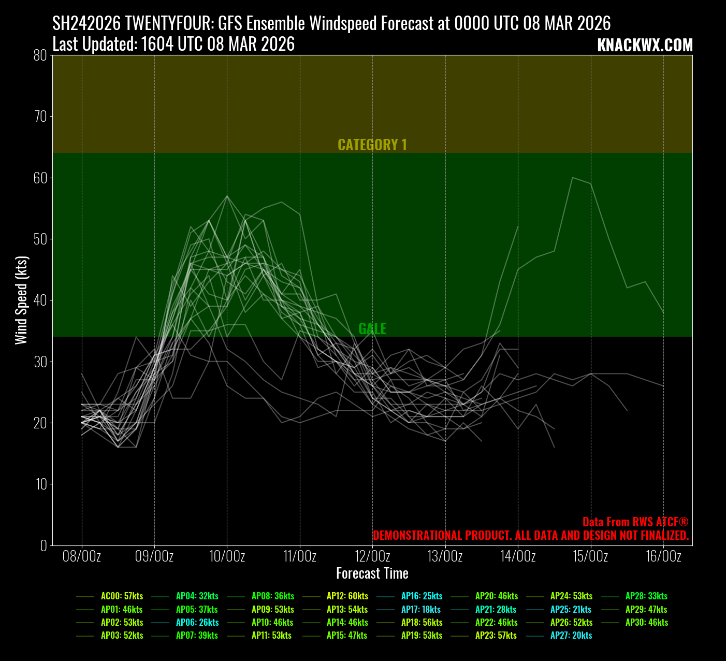This screenshot has width=726, height=661.
Task: Click the 14/00z tick on time axis
Action: [x=518, y=557]
